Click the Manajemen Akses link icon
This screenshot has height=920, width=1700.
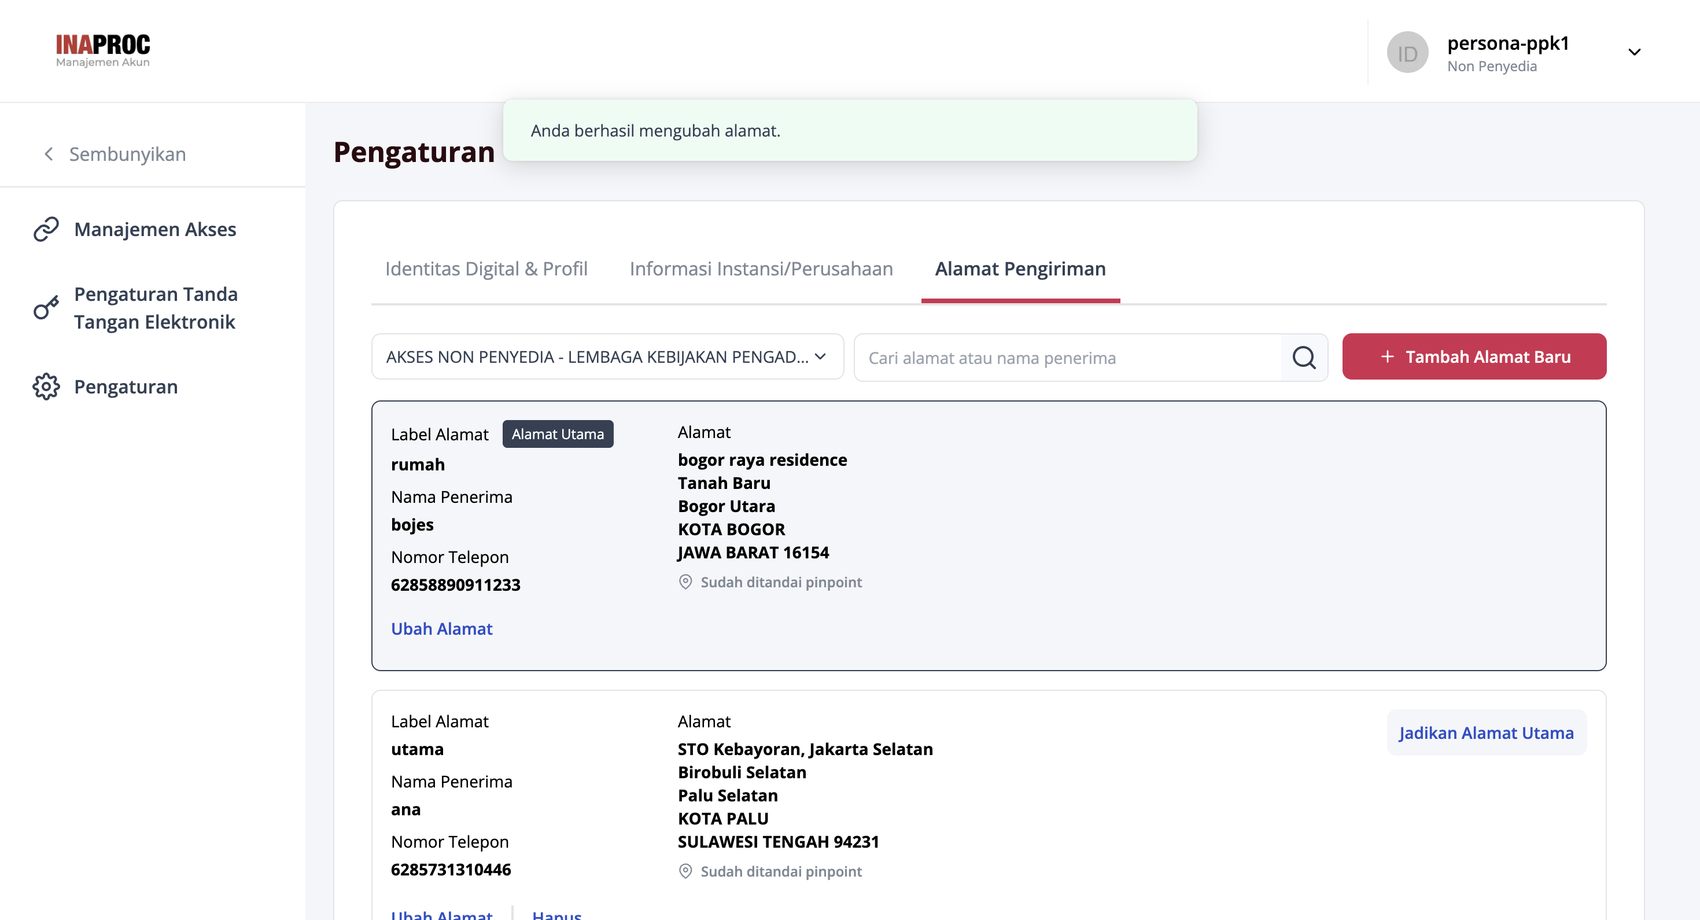(x=46, y=229)
